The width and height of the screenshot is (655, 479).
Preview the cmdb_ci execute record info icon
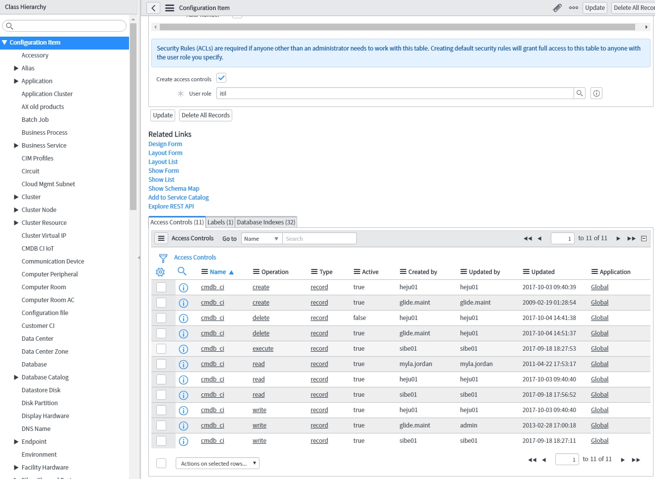click(x=184, y=349)
